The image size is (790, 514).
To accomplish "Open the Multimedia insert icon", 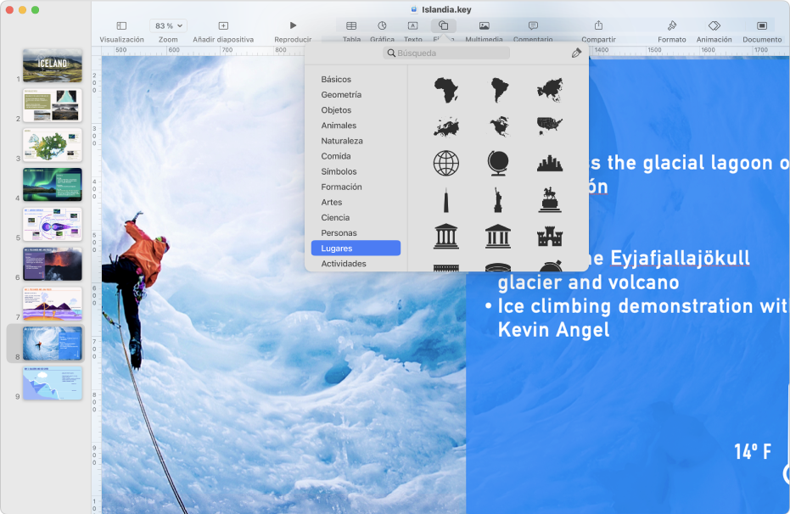I will pos(485,25).
